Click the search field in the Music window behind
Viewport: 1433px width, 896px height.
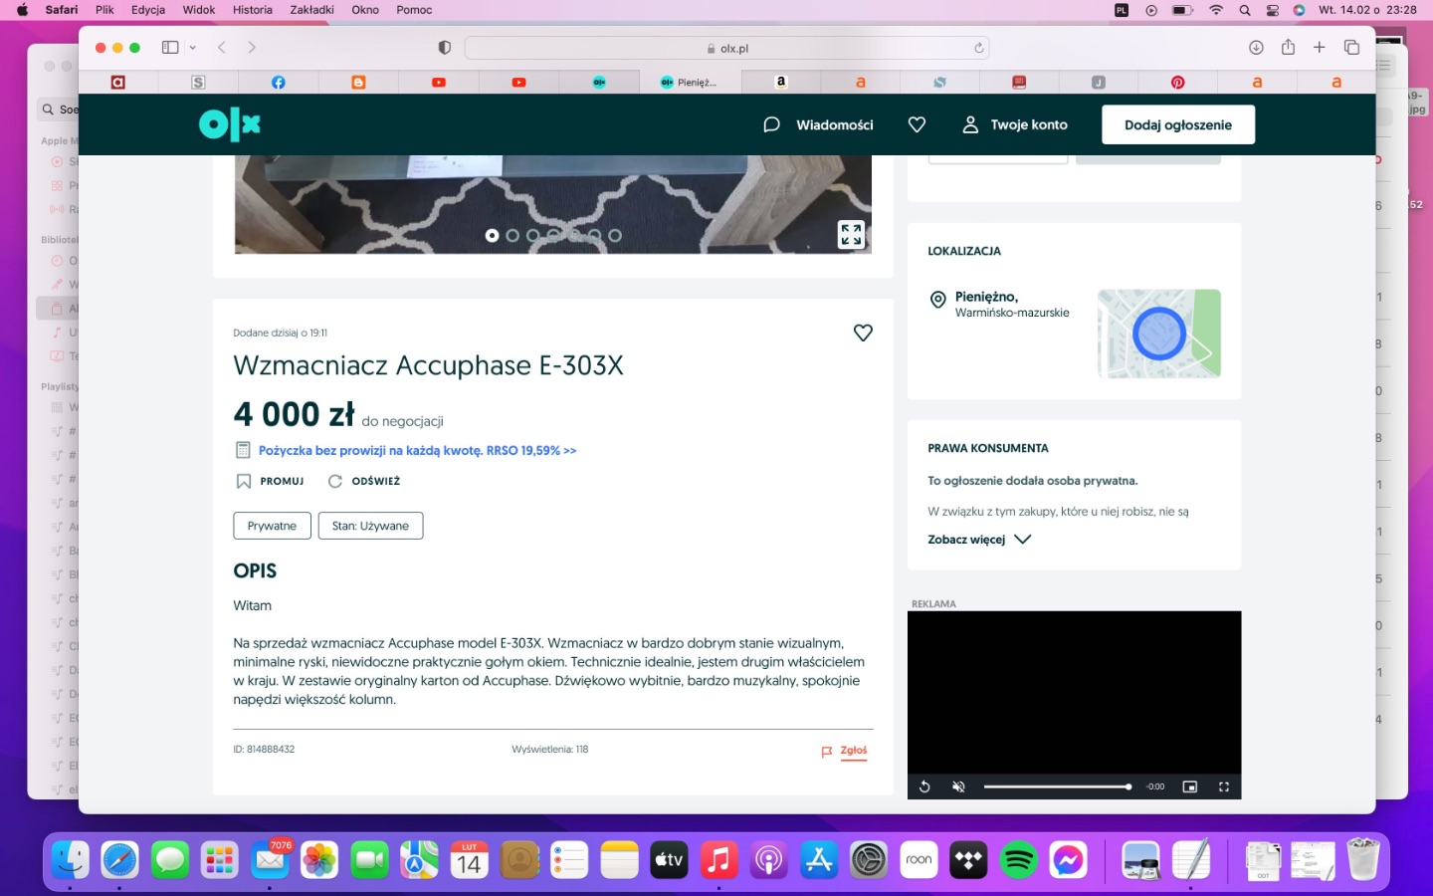[58, 110]
